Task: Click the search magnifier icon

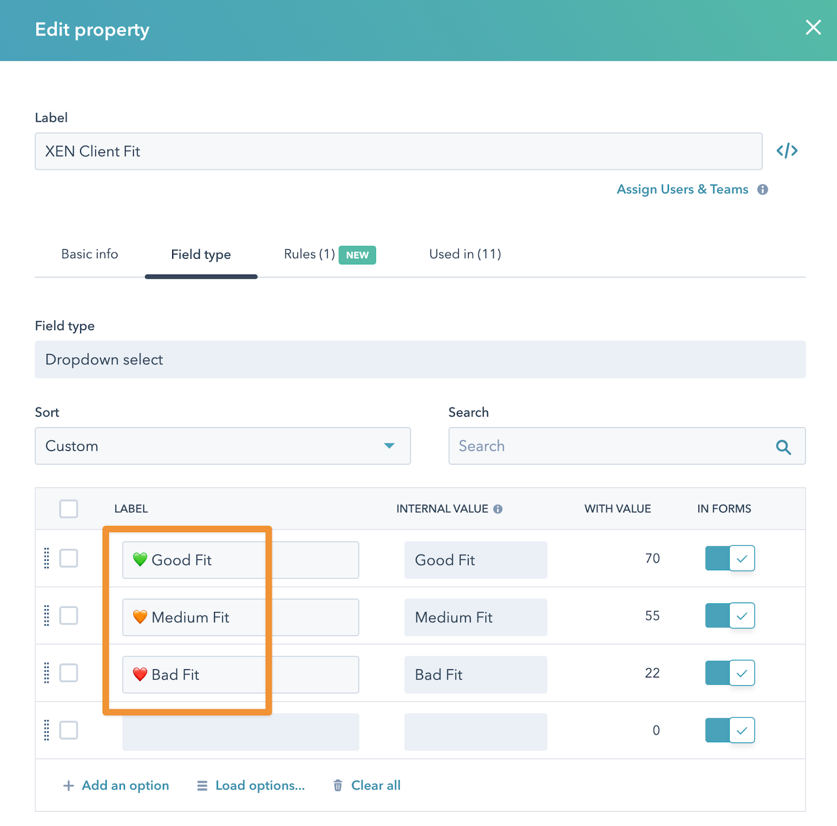Action: click(783, 446)
